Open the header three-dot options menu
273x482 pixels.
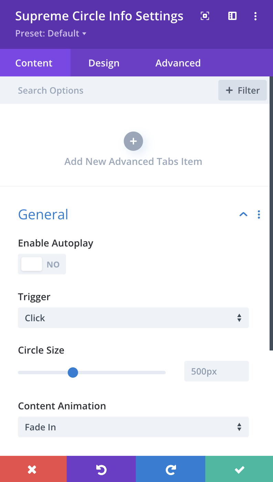(x=255, y=16)
